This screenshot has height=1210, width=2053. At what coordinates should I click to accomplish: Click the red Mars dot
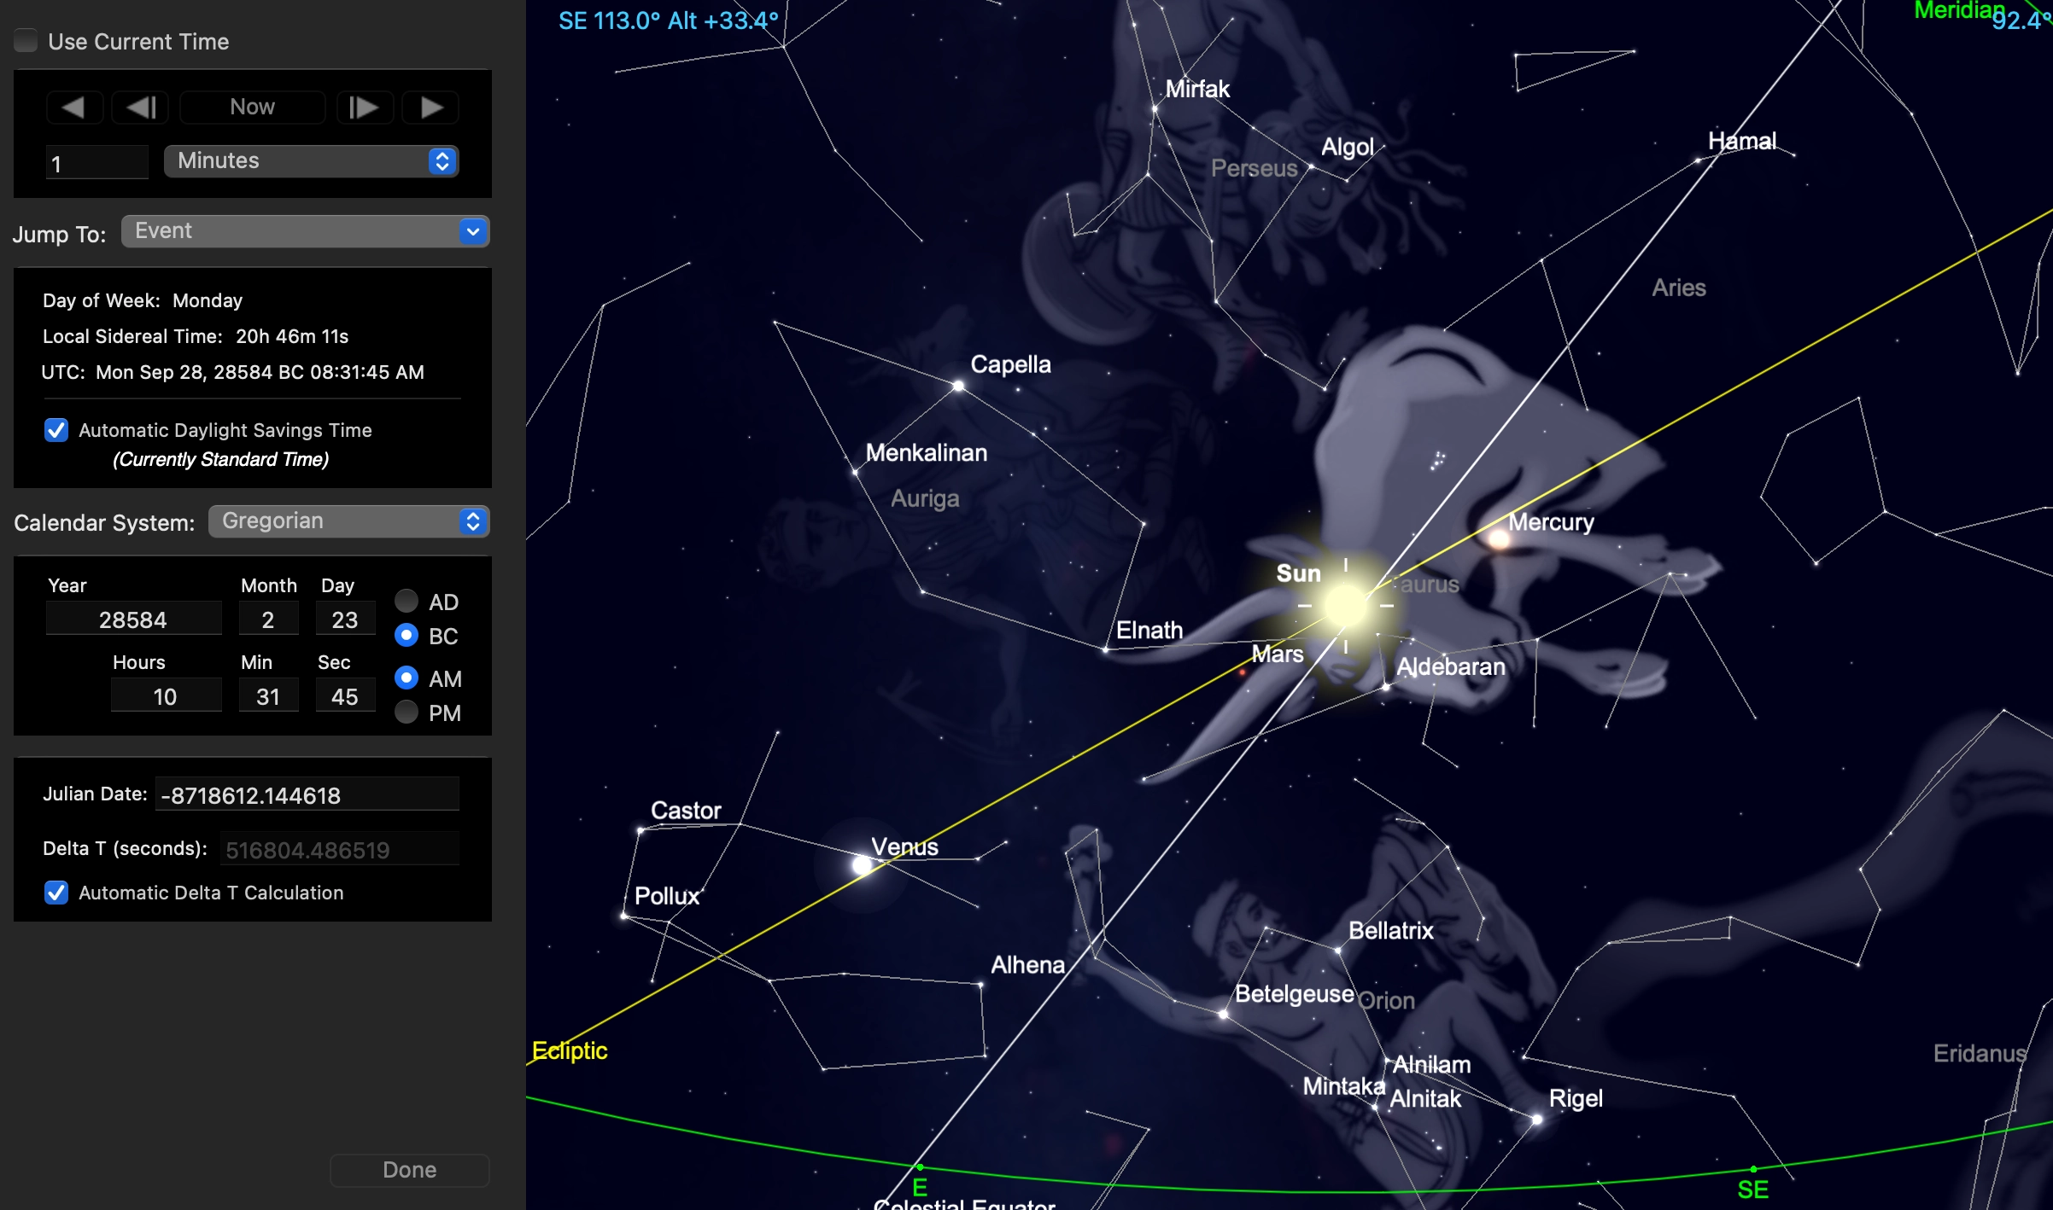[x=1243, y=672]
